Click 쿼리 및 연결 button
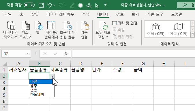 (125, 23)
